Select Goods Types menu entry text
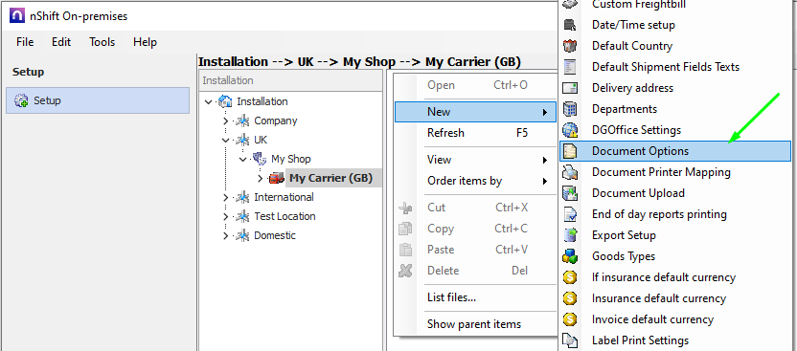This screenshot has width=797, height=351. click(x=624, y=256)
